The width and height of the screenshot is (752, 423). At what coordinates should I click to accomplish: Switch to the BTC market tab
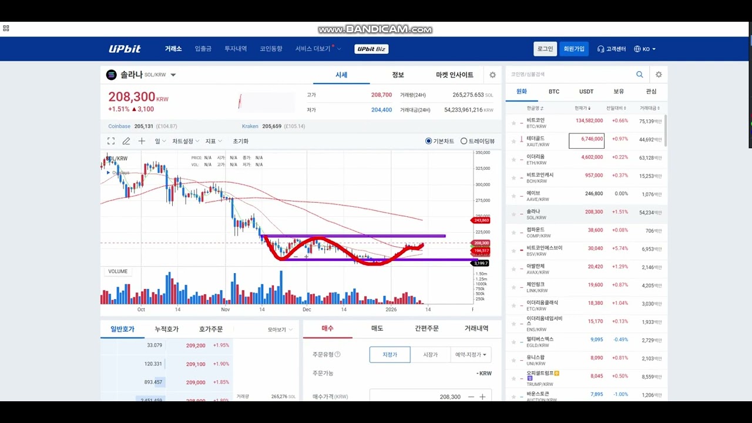(554, 92)
